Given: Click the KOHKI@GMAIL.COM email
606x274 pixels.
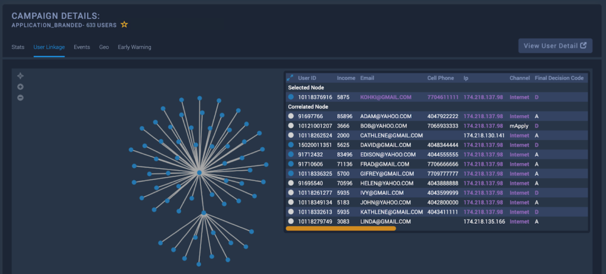Looking at the screenshot, I should pyautogui.click(x=386, y=97).
